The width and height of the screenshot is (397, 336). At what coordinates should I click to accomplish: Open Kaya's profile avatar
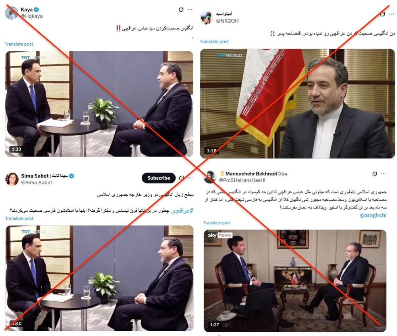tap(12, 13)
